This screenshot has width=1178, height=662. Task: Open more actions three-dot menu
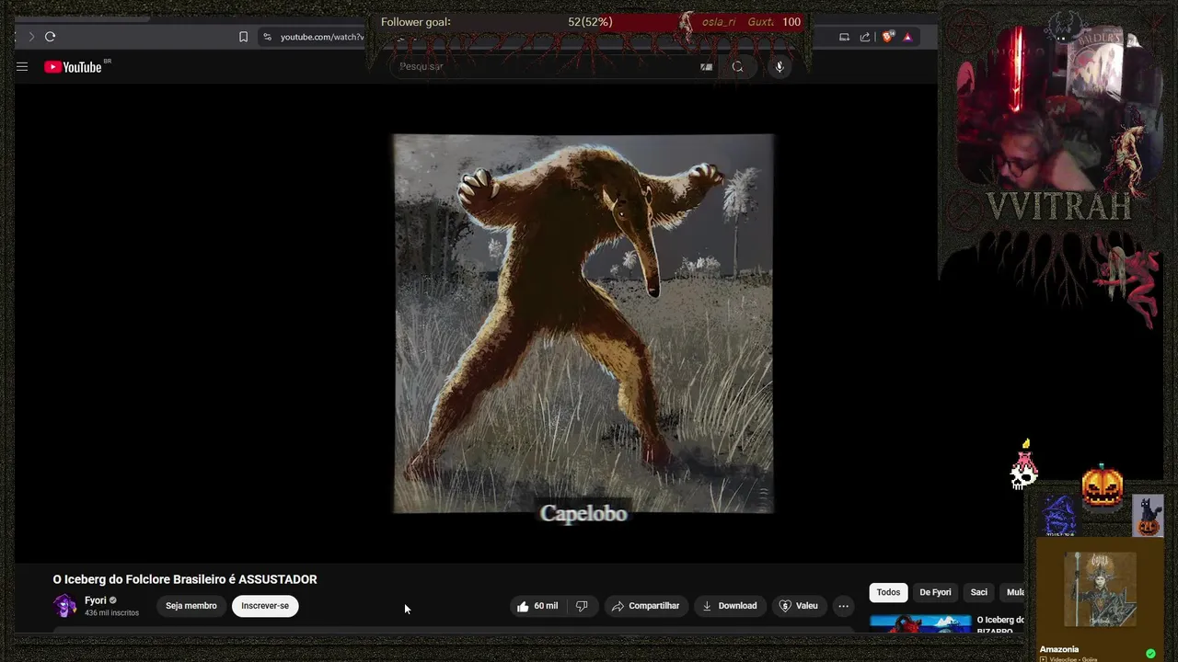coord(843,606)
